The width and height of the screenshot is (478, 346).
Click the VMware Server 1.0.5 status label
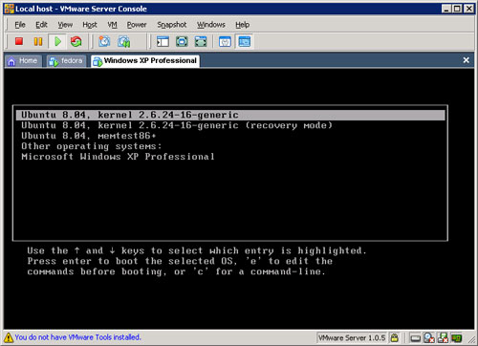click(x=352, y=337)
